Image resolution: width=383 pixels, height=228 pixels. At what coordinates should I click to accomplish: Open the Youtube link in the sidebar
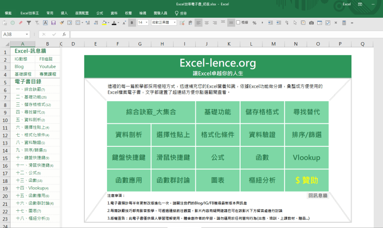pos(47,67)
